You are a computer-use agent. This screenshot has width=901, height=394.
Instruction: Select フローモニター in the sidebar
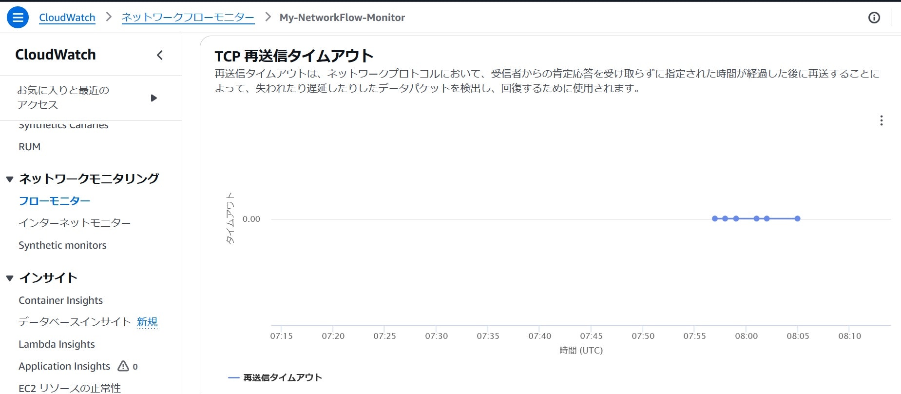(x=55, y=201)
